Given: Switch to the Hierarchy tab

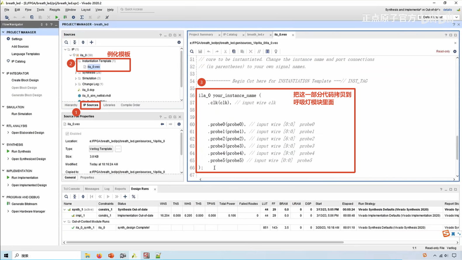Looking at the screenshot, I should (71, 105).
